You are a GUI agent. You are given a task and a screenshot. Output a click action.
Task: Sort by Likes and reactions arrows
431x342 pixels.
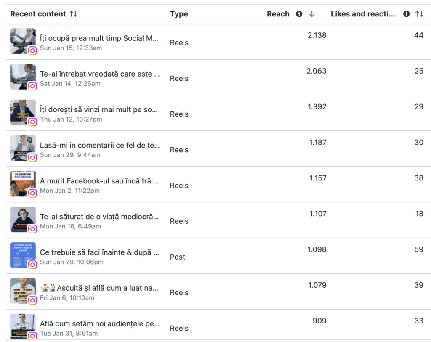[x=419, y=14]
